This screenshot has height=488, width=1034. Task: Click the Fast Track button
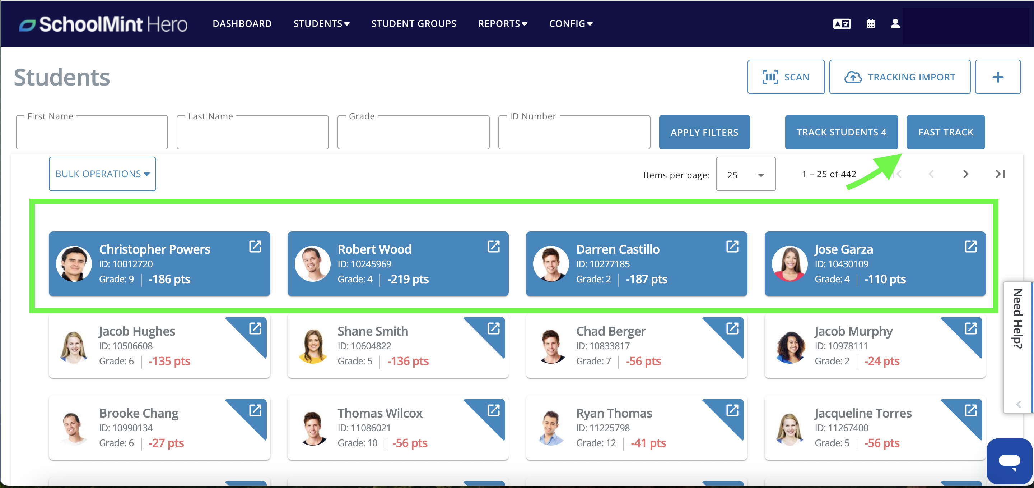click(x=945, y=133)
